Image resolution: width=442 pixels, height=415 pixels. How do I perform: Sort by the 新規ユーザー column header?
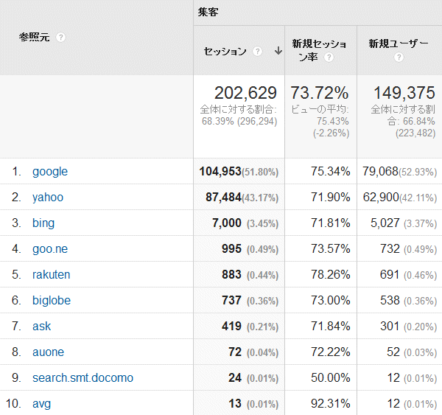coord(399,44)
